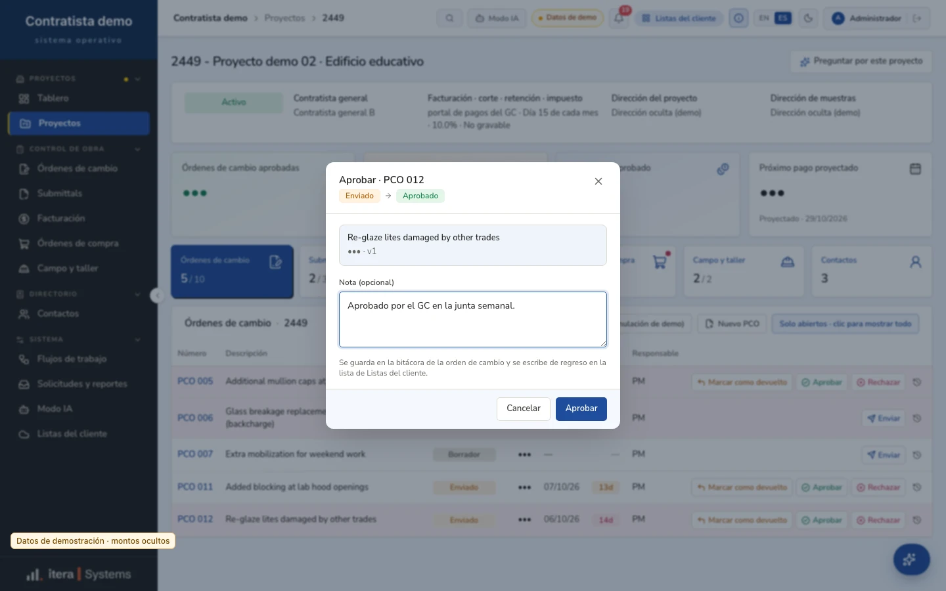
Task: Click the logout icon
Action: point(917,18)
